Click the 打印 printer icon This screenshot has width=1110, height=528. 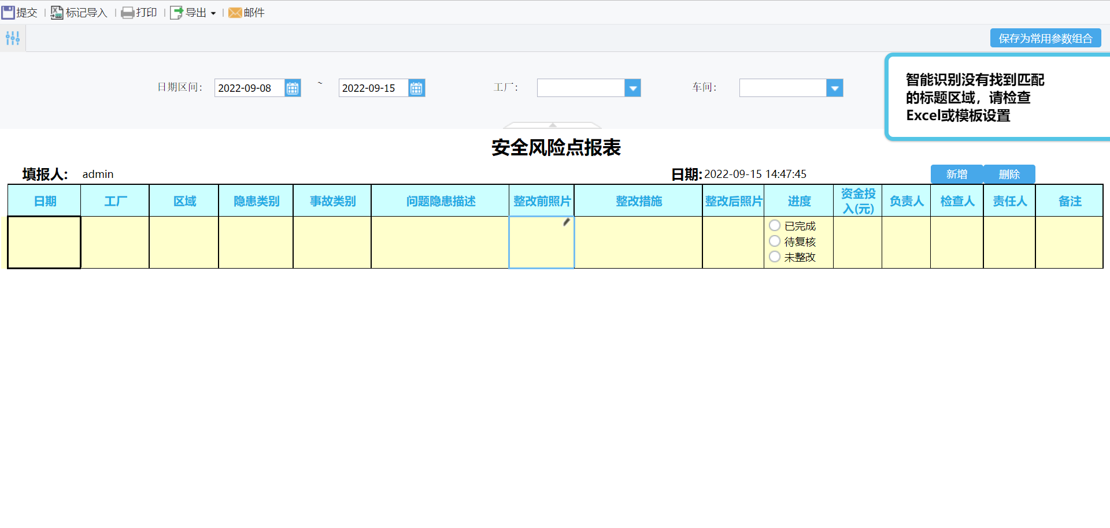[127, 13]
